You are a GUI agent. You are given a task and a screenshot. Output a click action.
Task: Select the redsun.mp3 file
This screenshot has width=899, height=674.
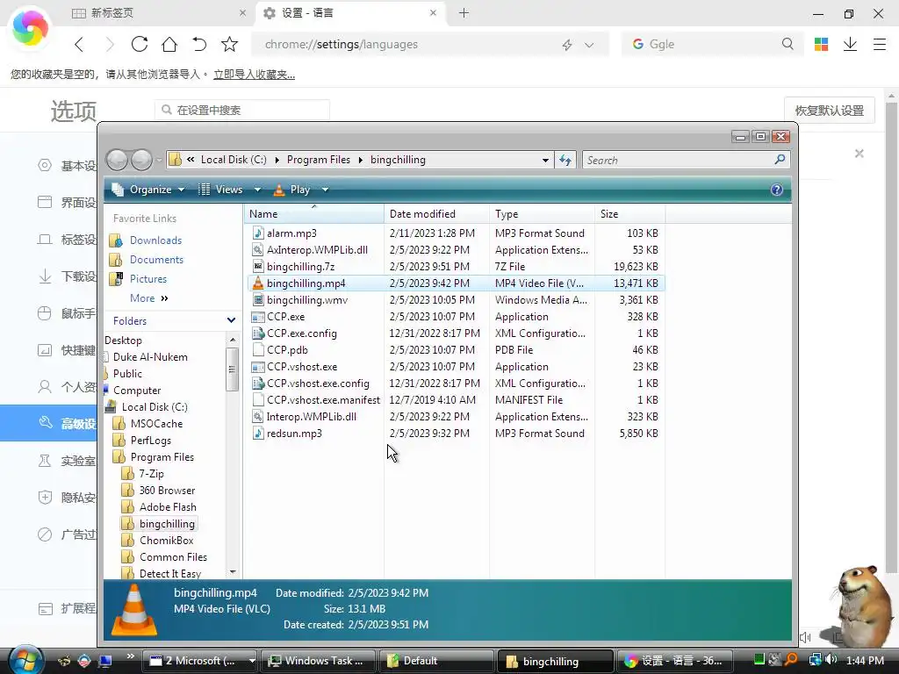tap(294, 434)
